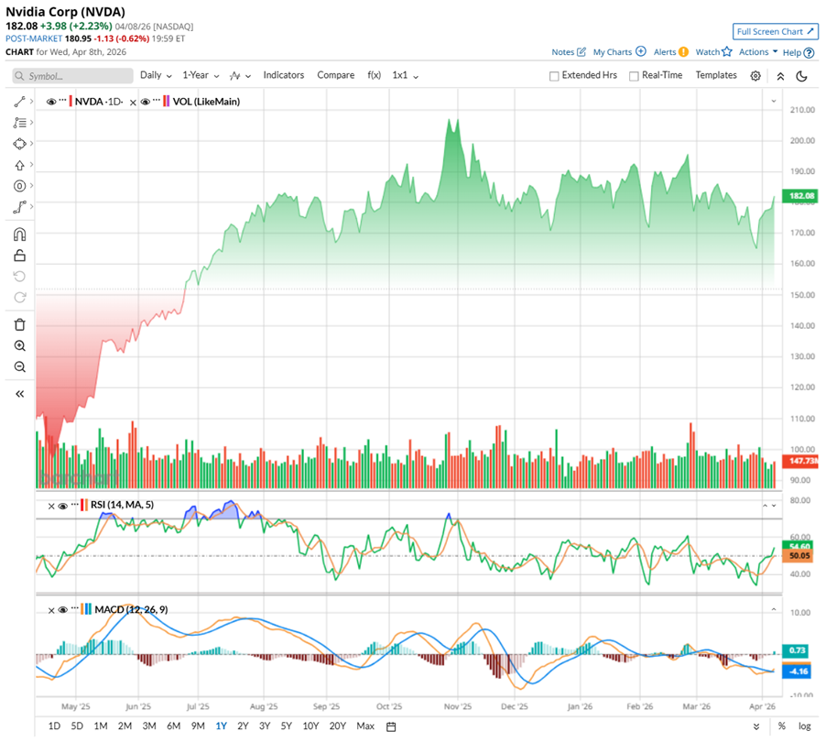Open the Indicators menu

[x=283, y=75]
